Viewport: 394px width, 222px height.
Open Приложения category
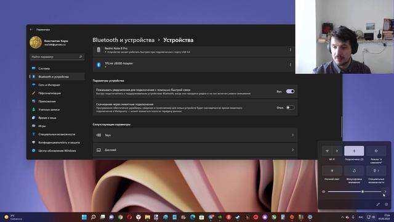(x=57, y=101)
